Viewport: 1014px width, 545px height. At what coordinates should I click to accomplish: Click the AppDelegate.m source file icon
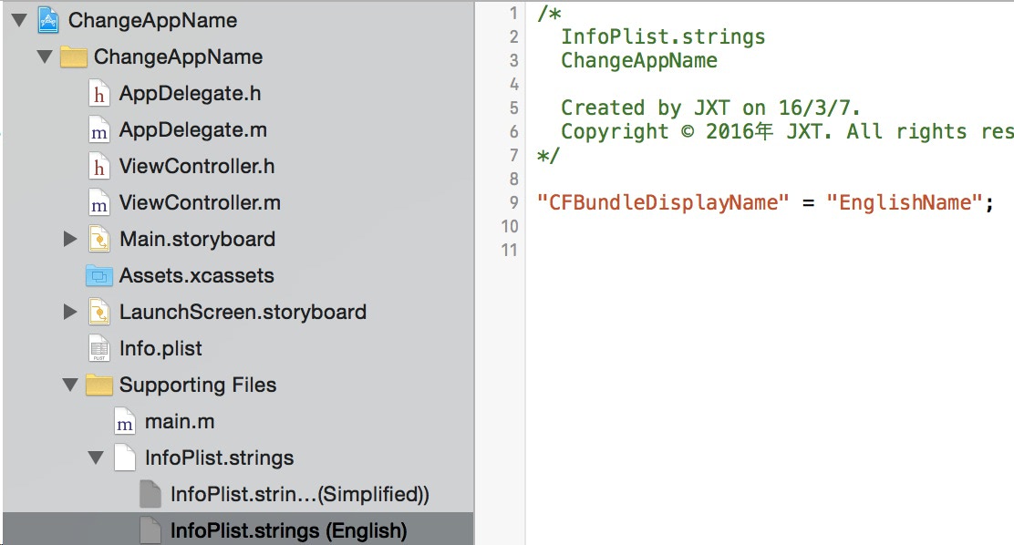pyautogui.click(x=98, y=130)
